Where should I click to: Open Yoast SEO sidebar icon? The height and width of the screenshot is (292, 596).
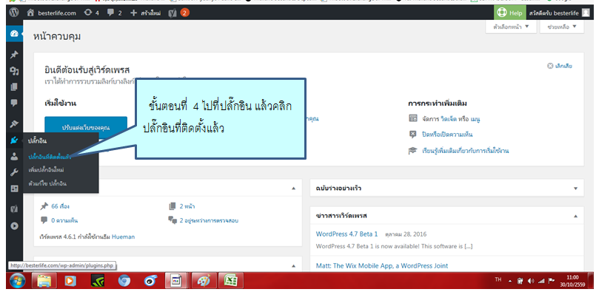pyautogui.click(x=14, y=209)
